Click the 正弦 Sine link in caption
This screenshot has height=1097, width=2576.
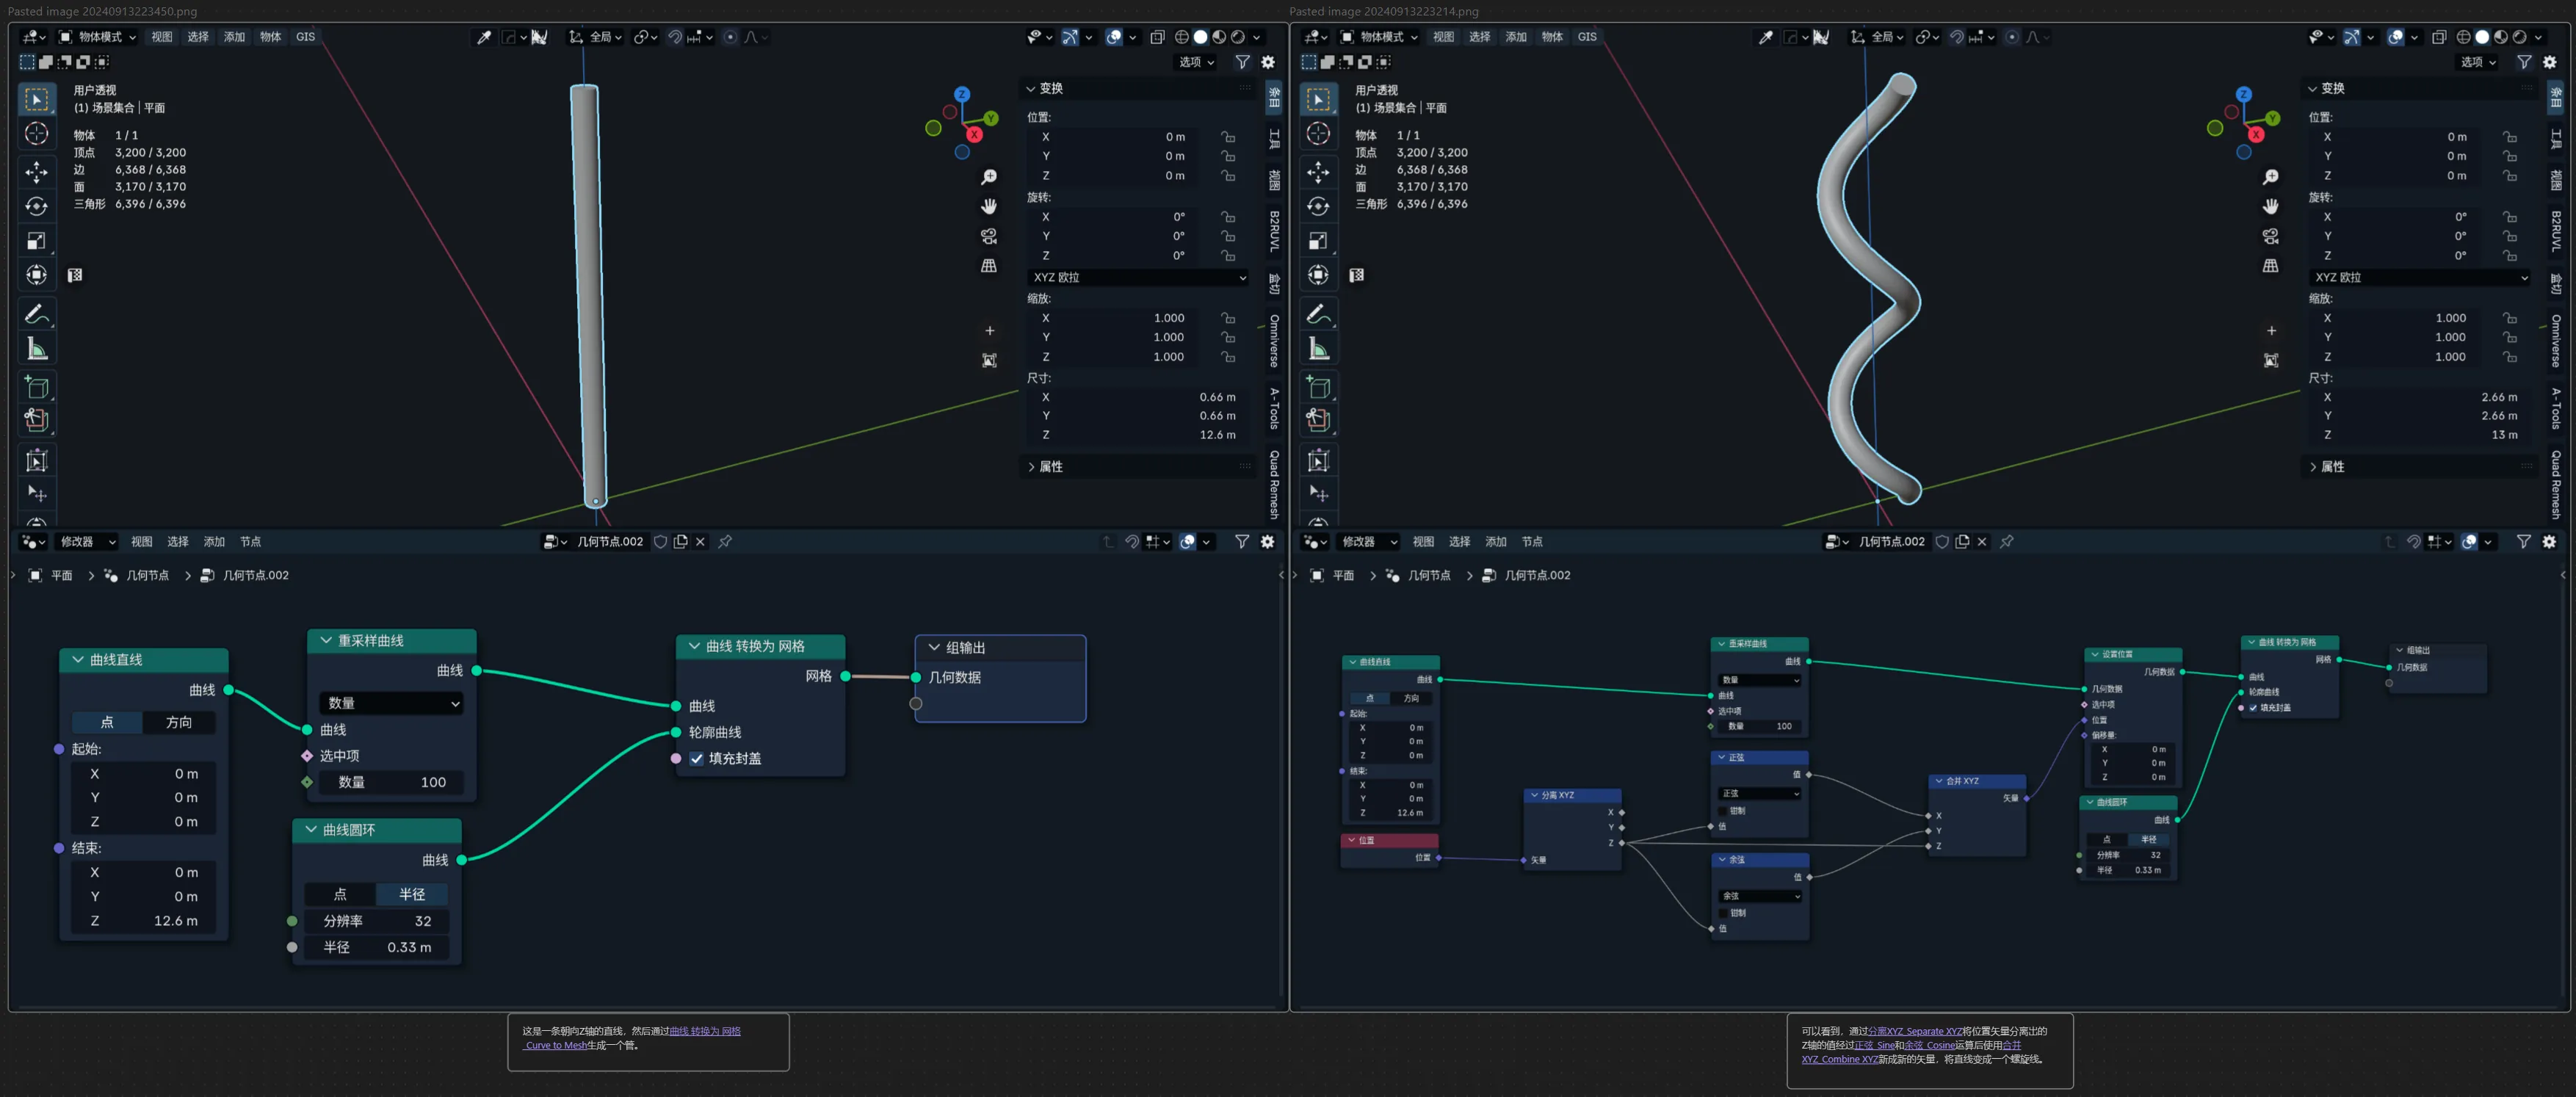pyautogui.click(x=1874, y=1045)
